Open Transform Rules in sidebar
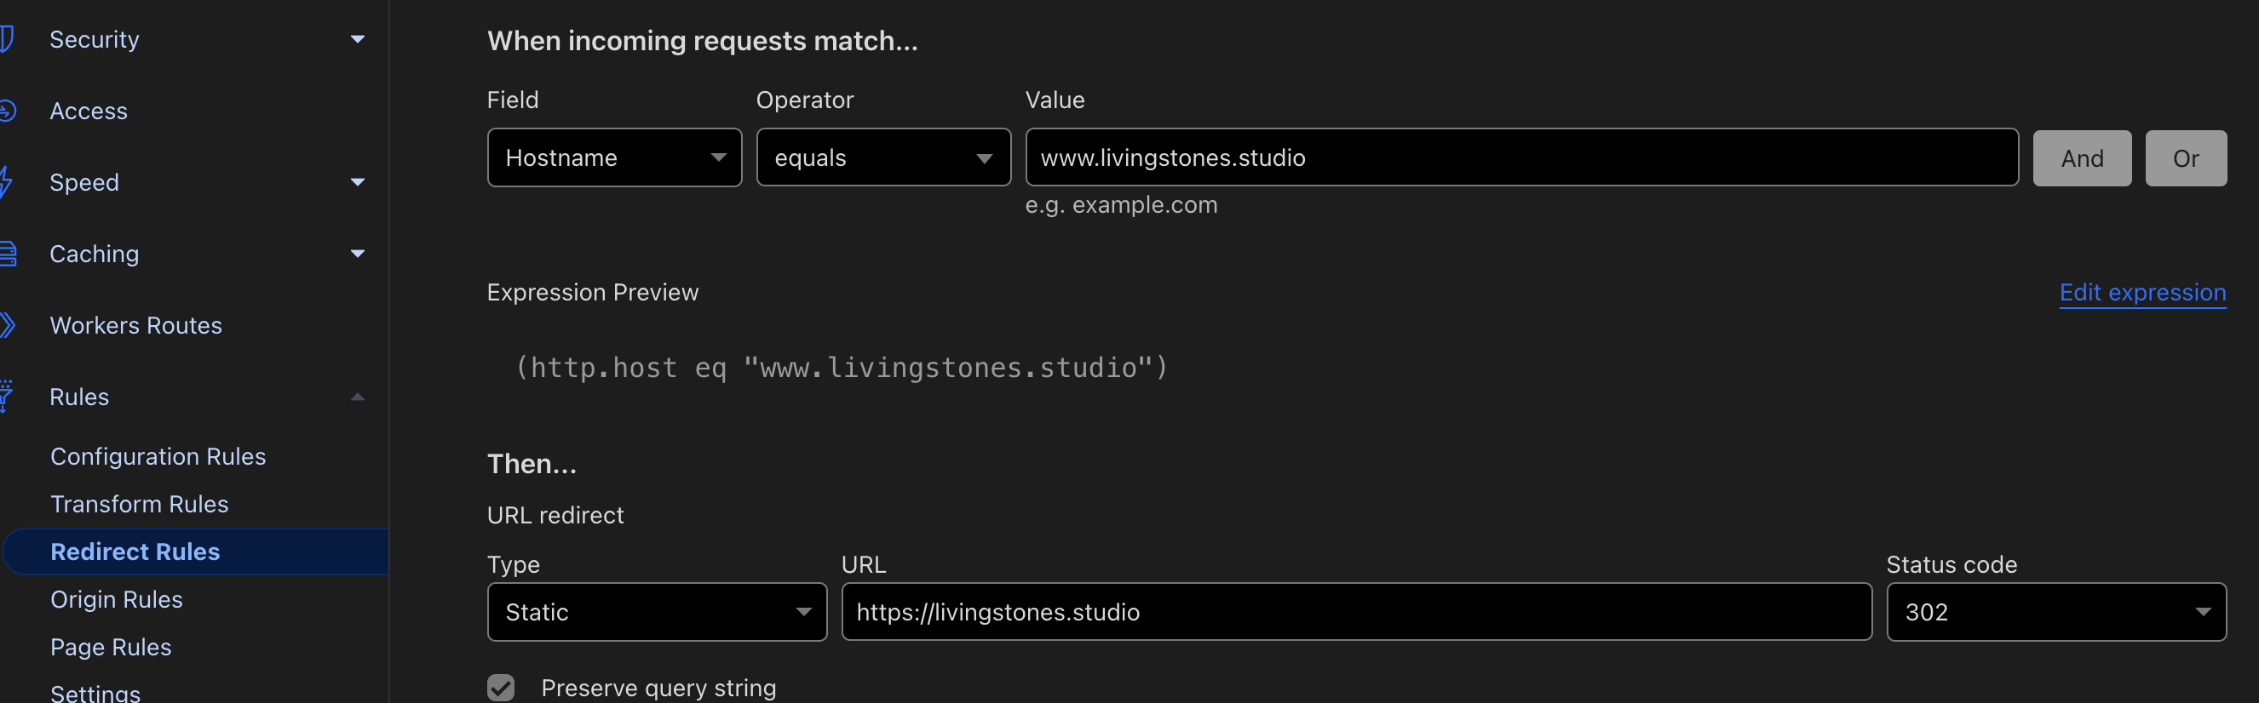The width and height of the screenshot is (2259, 703). pyautogui.click(x=140, y=504)
